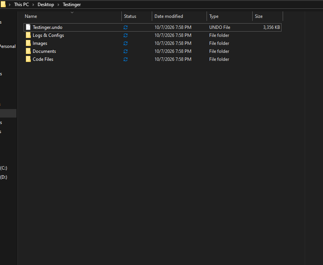
Task: Select Personal item in navigation pane
Action: pos(8,46)
